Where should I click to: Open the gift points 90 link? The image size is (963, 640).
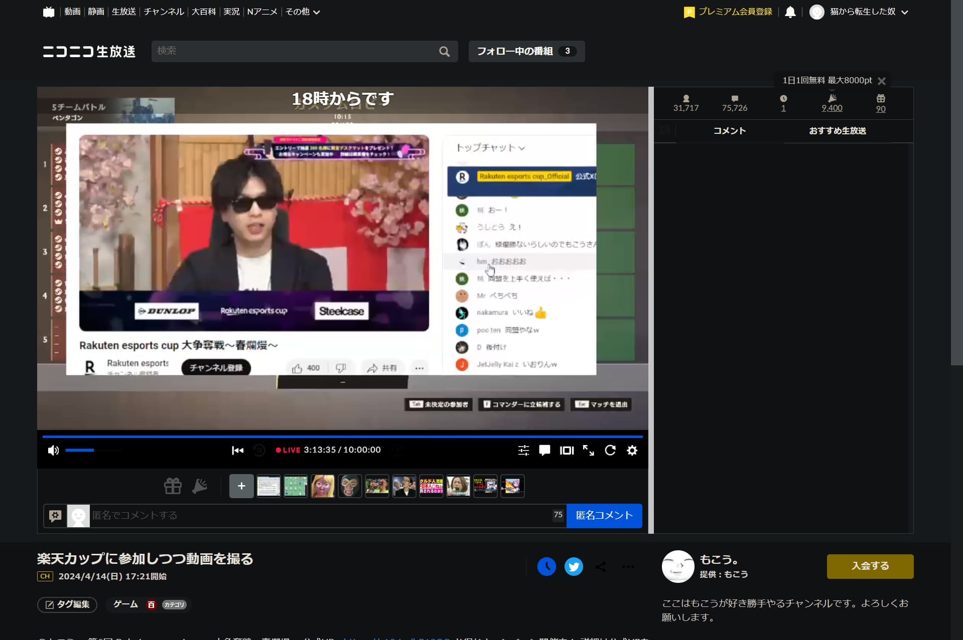[x=881, y=109]
